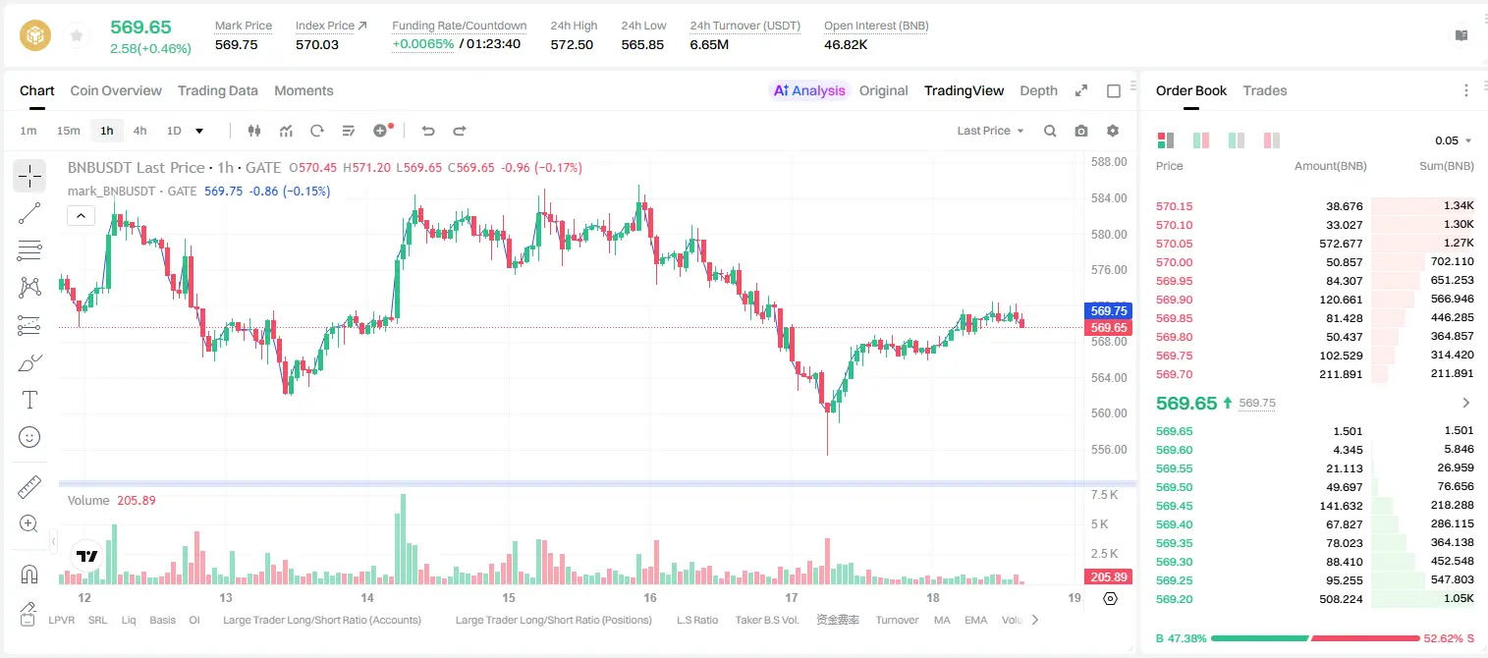The image size is (1488, 658).
Task: Show only buy orders in order book
Action: pos(1236,140)
